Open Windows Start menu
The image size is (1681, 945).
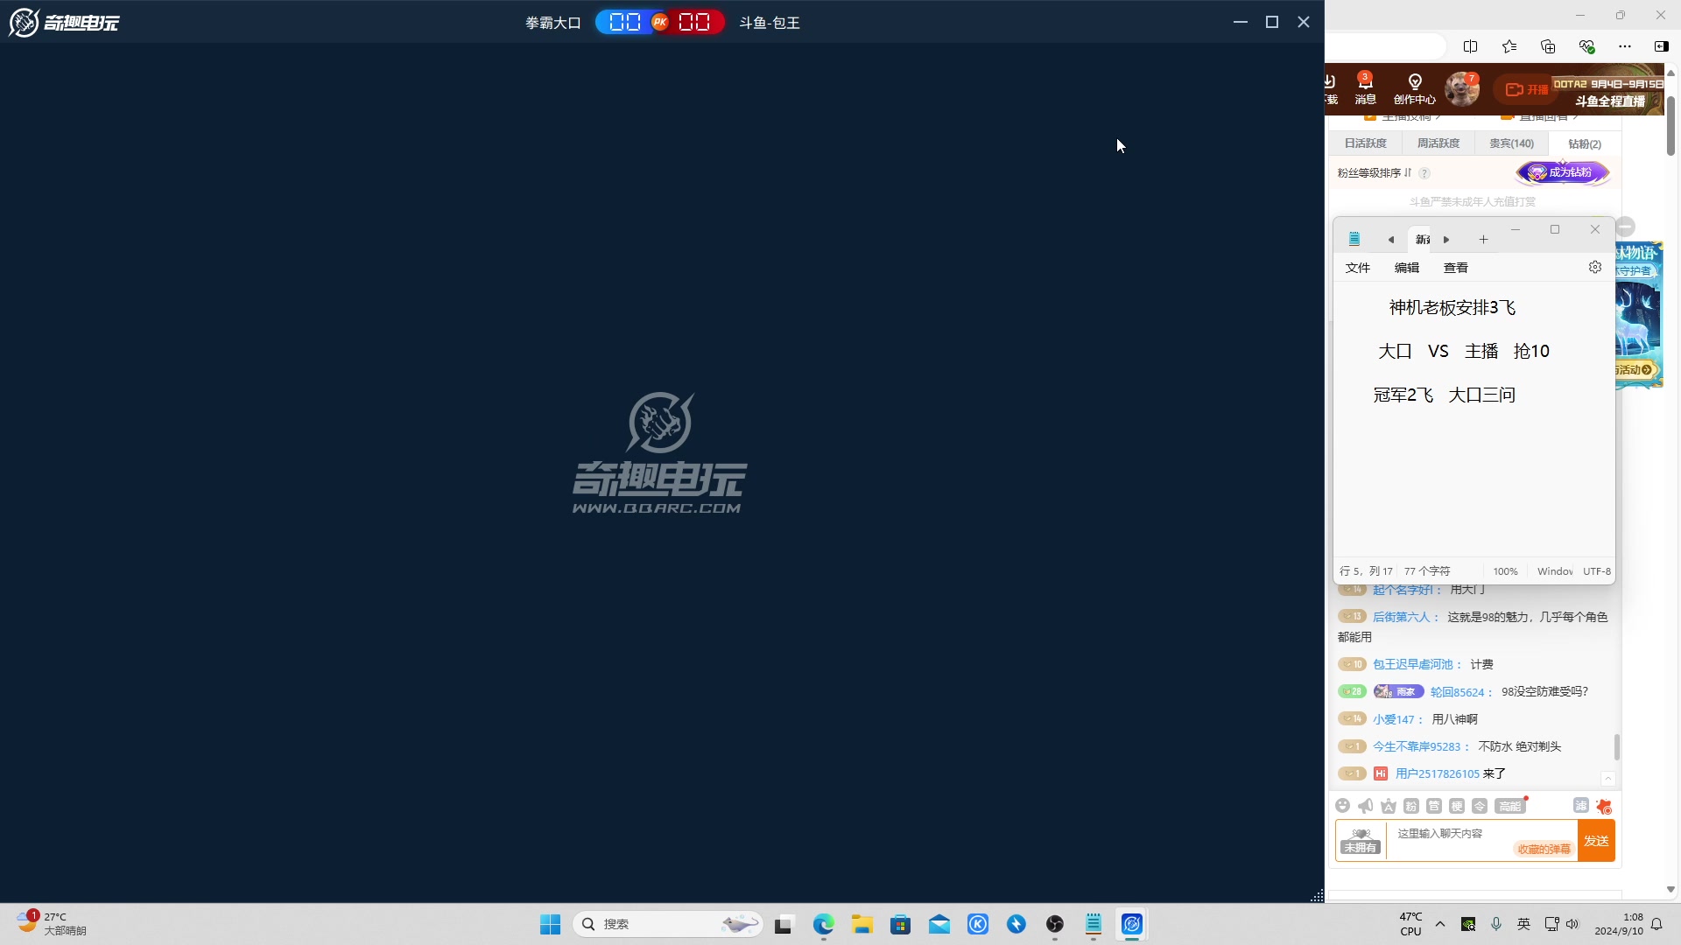(550, 924)
